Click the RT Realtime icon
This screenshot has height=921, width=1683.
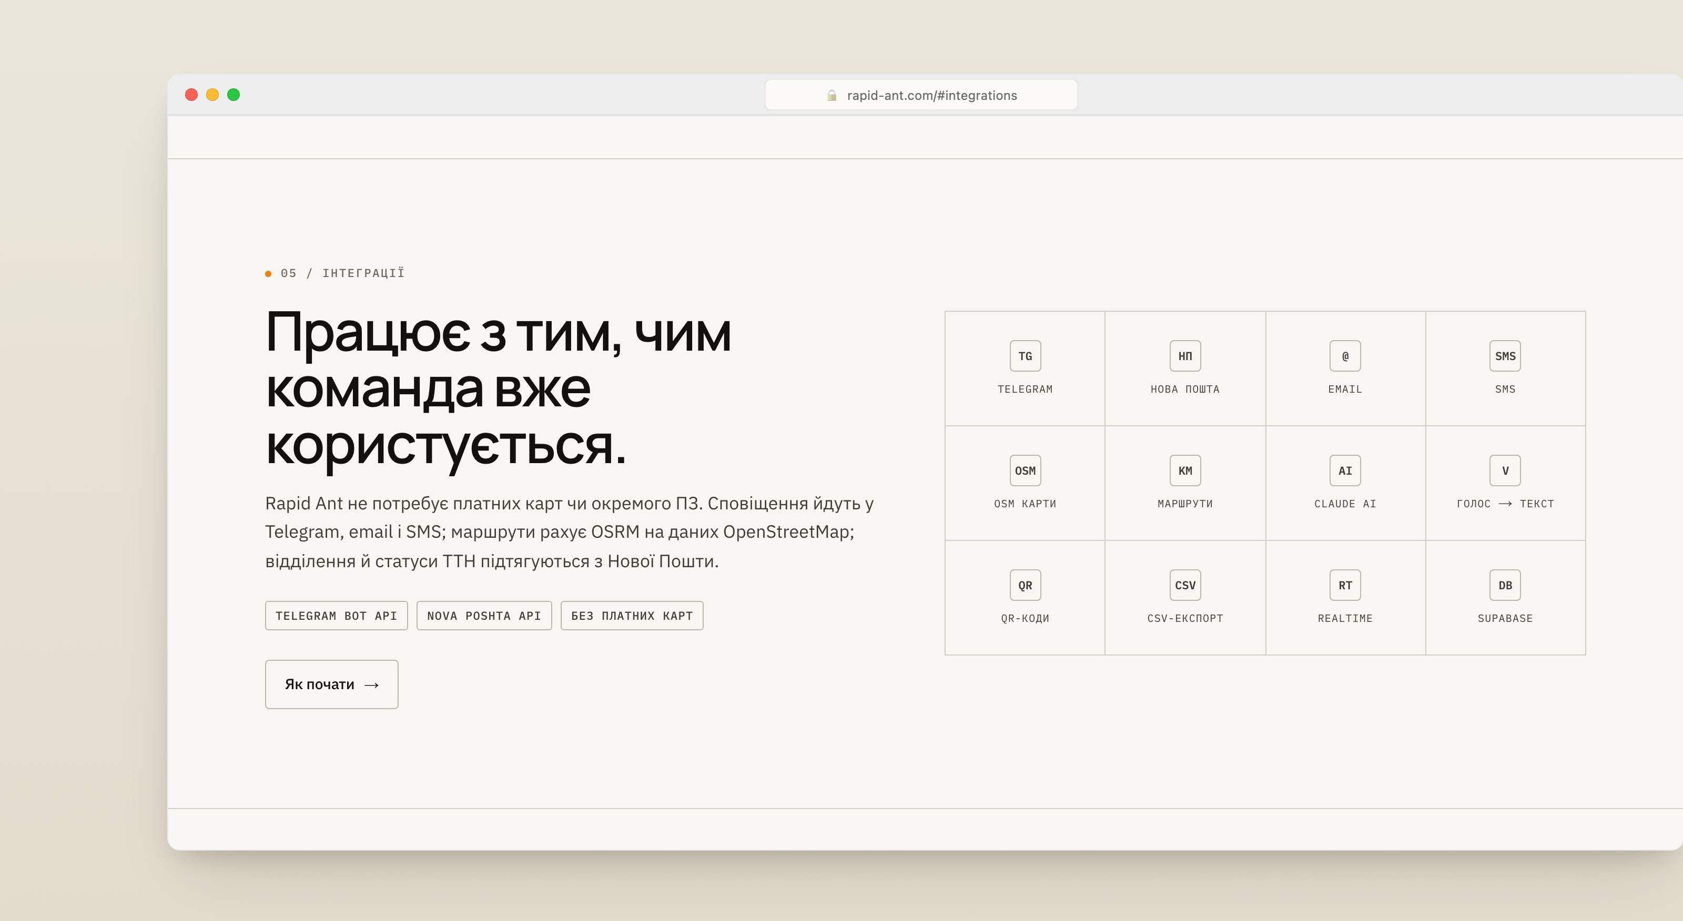click(1345, 585)
